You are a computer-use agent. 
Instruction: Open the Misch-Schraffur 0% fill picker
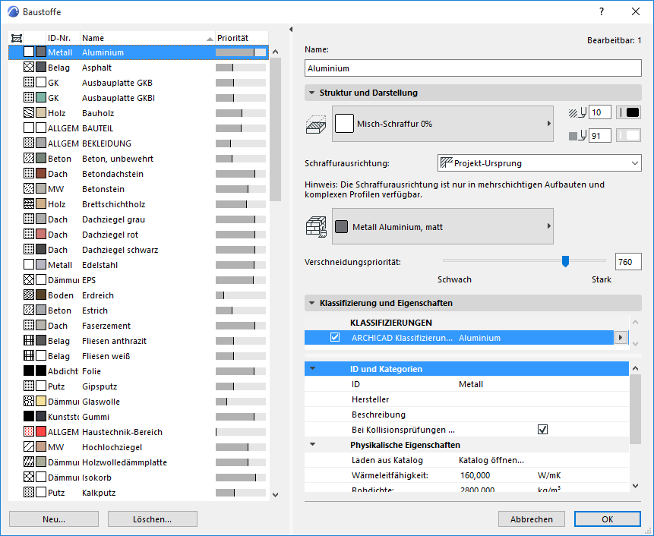tap(443, 124)
